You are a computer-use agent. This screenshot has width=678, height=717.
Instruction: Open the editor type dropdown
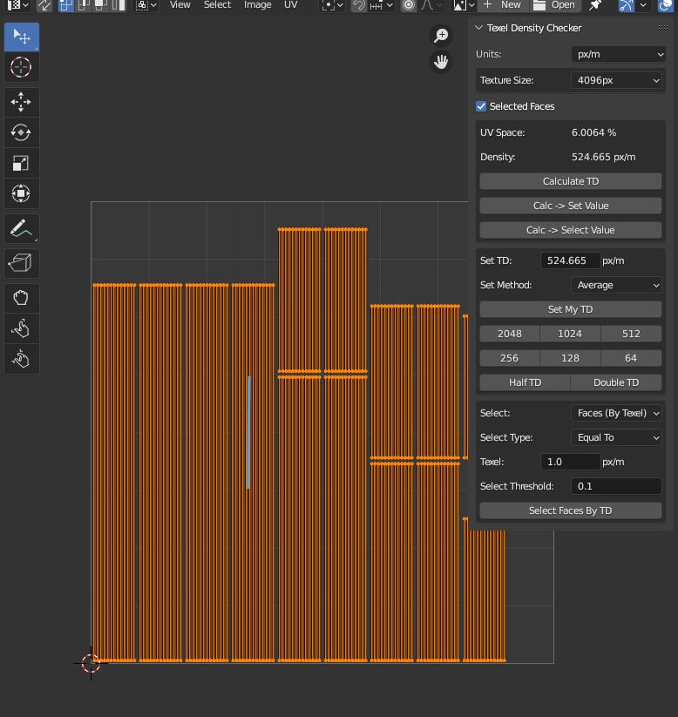coord(18,5)
